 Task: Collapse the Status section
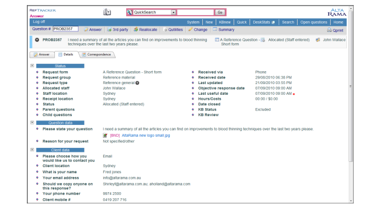[32, 66]
